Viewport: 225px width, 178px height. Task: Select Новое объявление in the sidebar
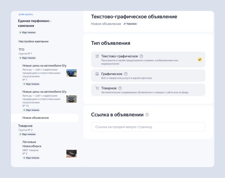(35, 118)
